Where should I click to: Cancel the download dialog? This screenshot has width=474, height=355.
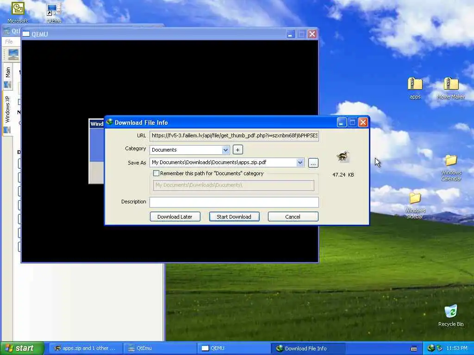click(293, 217)
